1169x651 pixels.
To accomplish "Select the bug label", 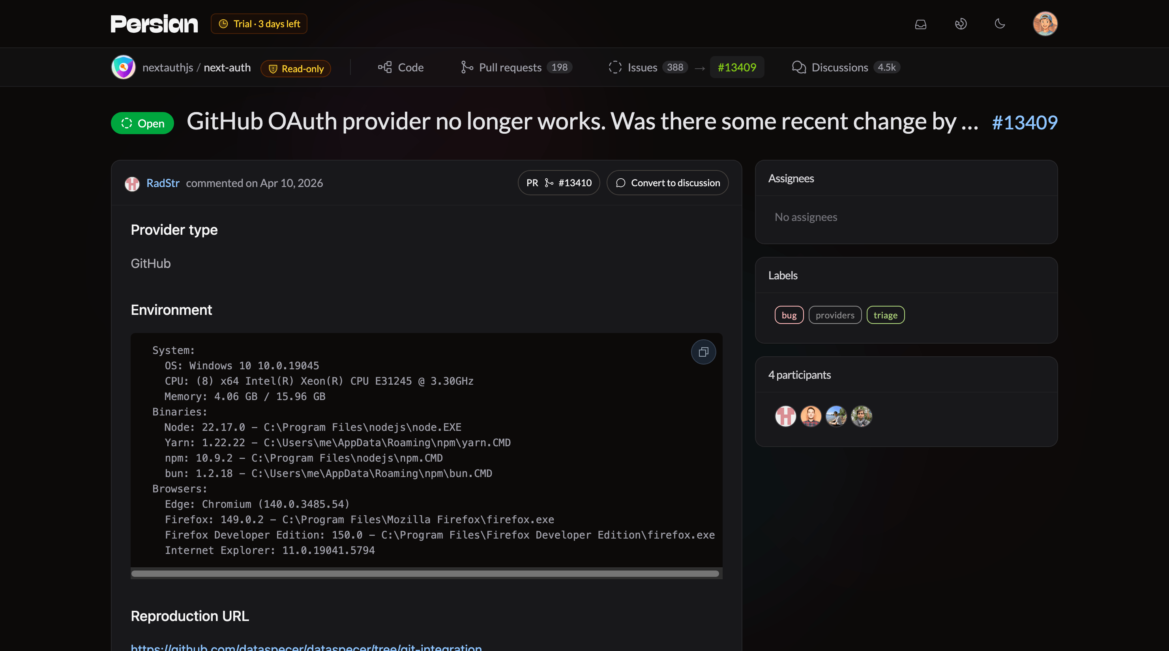I will [x=789, y=315].
